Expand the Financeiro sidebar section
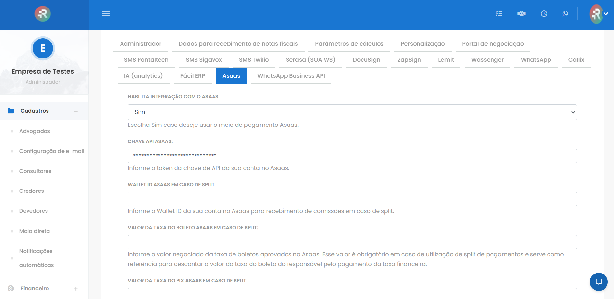614x299 pixels. pyautogui.click(x=76, y=289)
